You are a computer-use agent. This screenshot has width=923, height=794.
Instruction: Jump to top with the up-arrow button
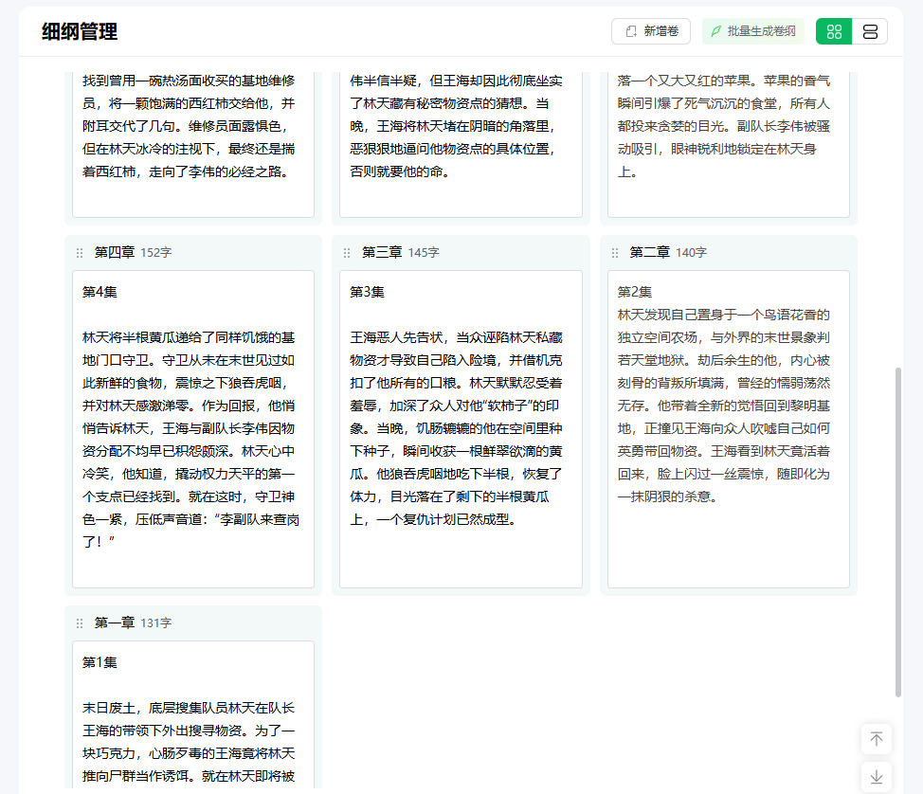click(x=876, y=739)
